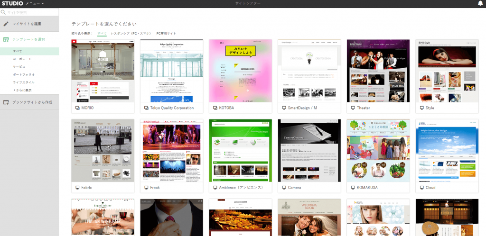
Task: Click the Fabric template name
Action: pyautogui.click(x=86, y=188)
